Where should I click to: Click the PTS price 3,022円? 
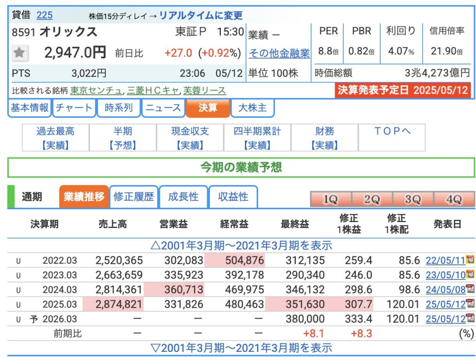[89, 73]
